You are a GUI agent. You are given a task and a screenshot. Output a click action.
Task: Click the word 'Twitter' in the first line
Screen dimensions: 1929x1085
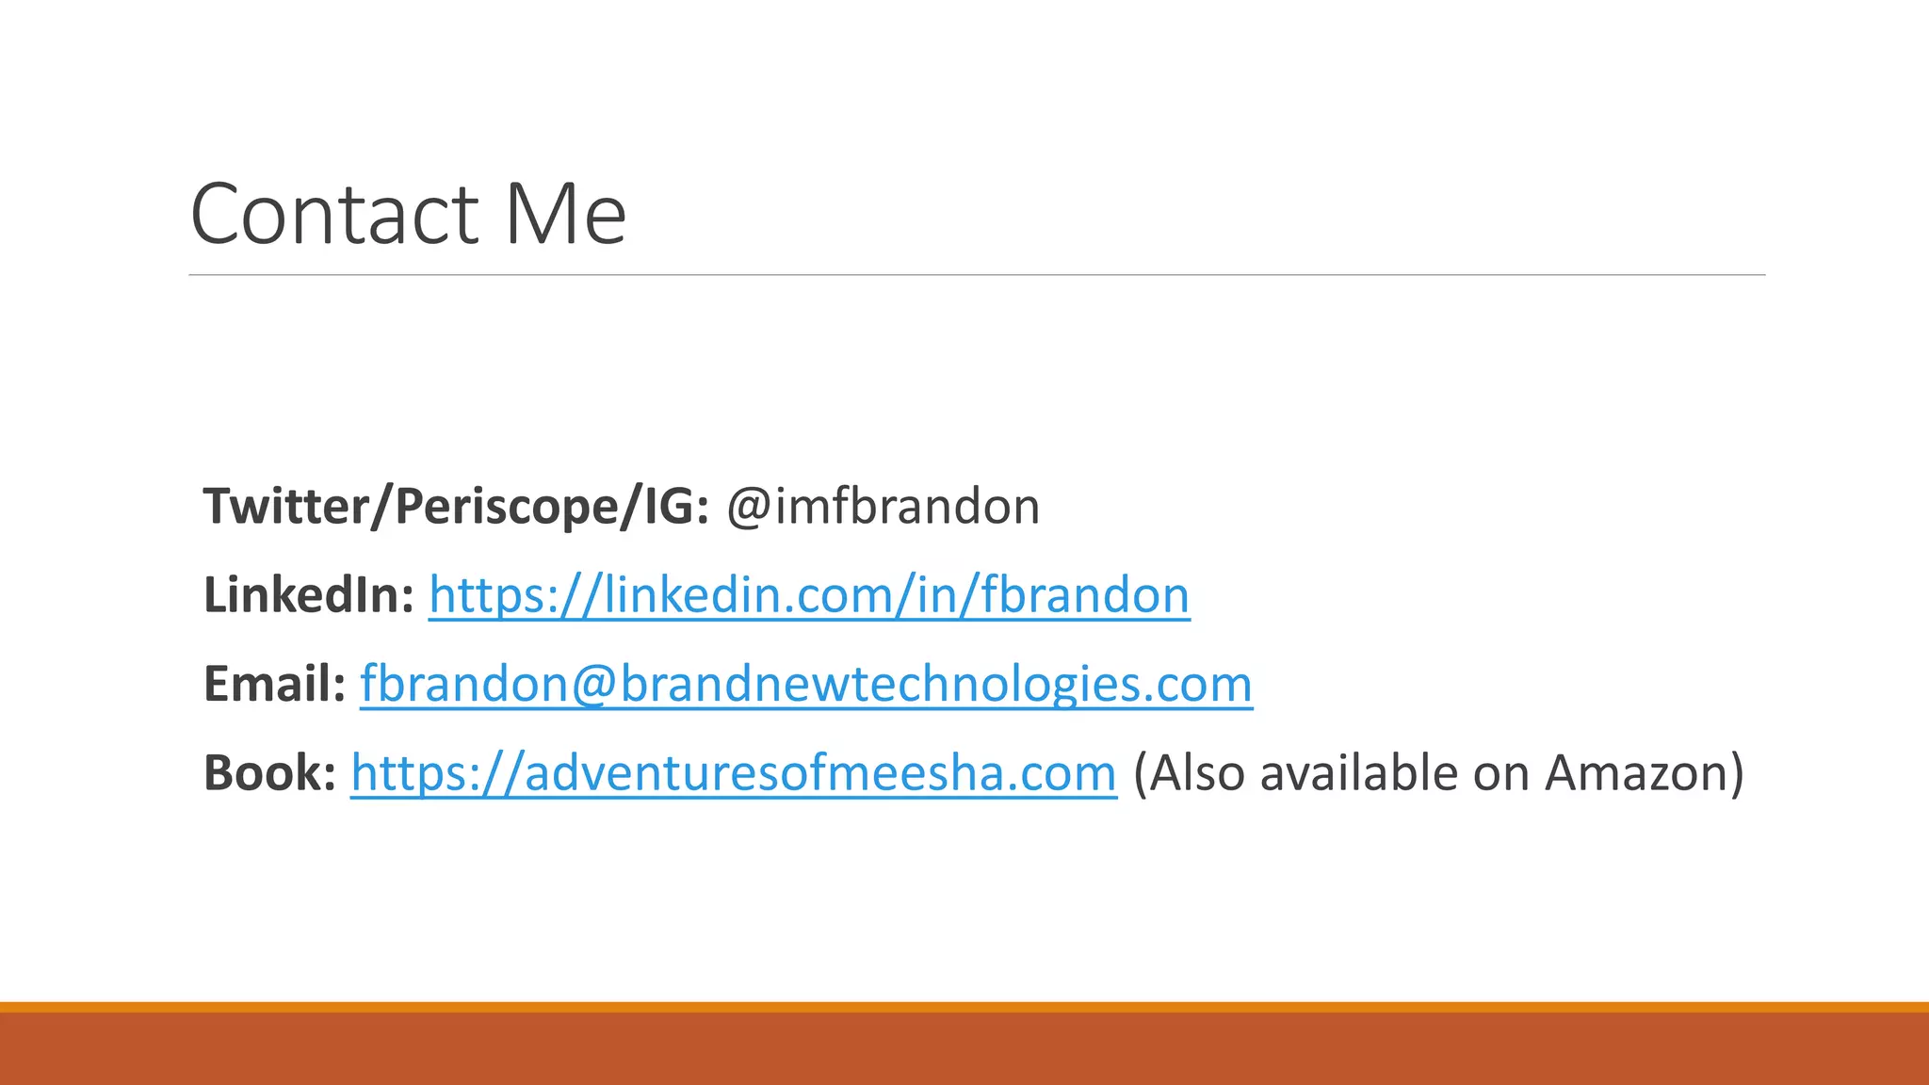pos(286,507)
